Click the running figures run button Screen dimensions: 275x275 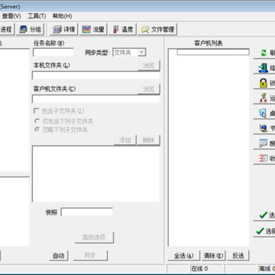point(264,98)
